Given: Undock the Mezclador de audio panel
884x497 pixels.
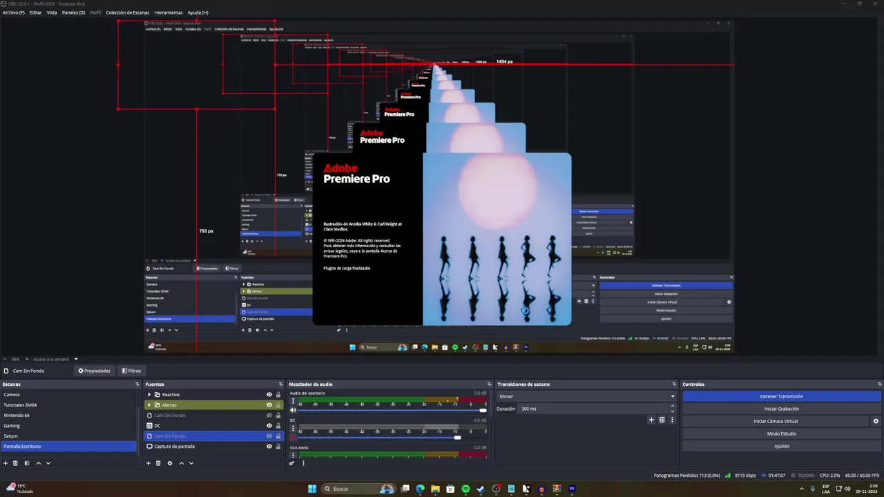Looking at the screenshot, I should (490, 384).
